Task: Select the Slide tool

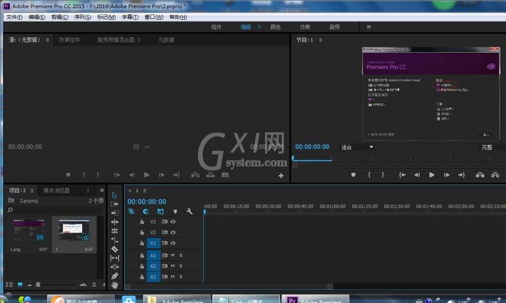Action: click(115, 267)
